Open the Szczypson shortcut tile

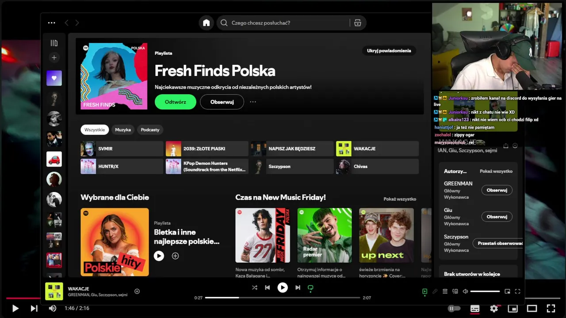292,167
